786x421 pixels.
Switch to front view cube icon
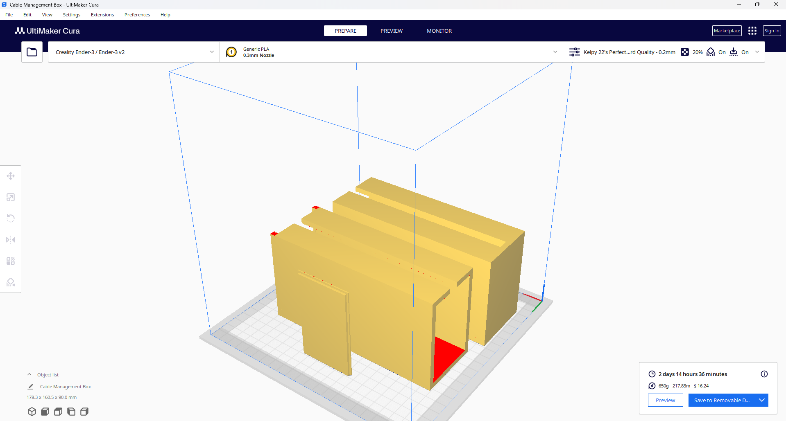click(45, 412)
